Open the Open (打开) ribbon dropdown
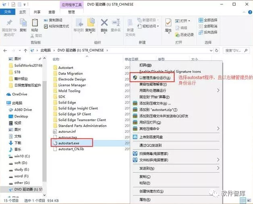The image size is (253, 204). (182, 21)
